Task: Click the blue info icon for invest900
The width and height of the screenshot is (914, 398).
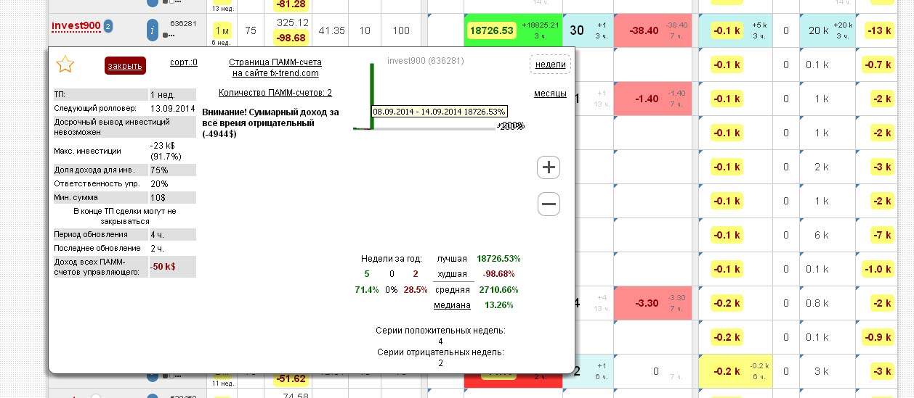Action: pyautogui.click(x=153, y=30)
